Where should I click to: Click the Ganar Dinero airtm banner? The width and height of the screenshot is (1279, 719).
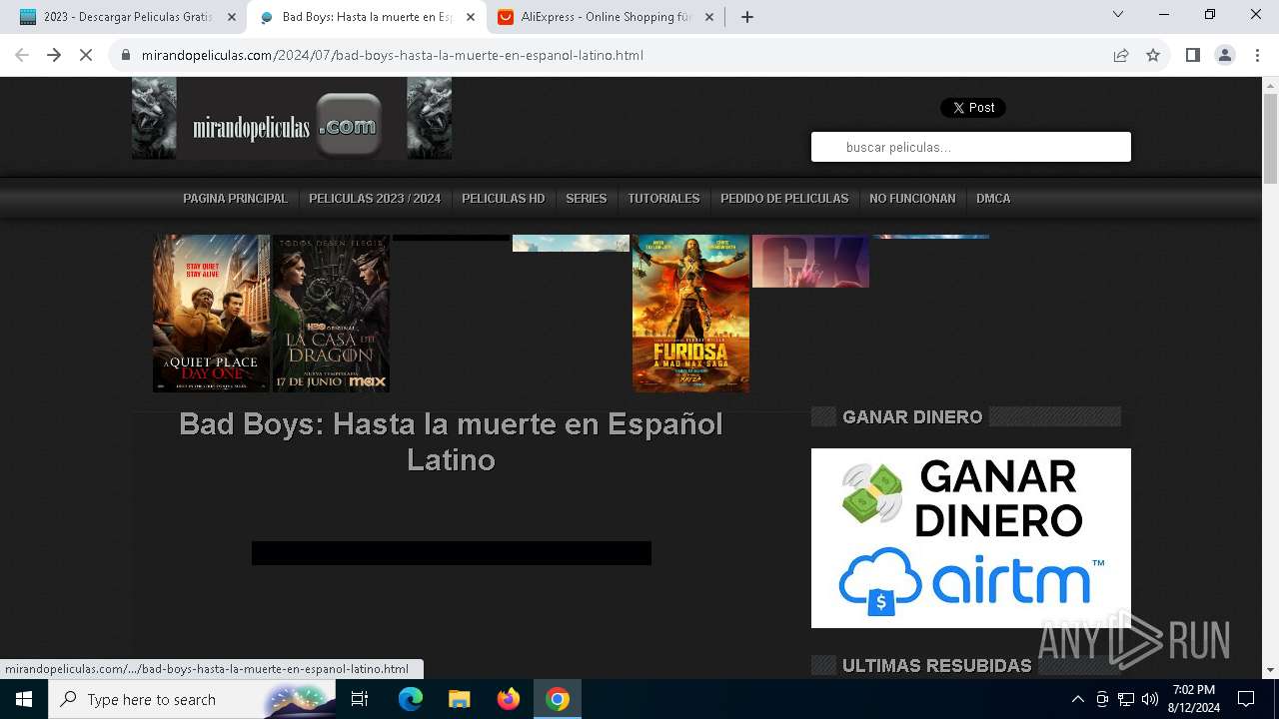point(971,538)
